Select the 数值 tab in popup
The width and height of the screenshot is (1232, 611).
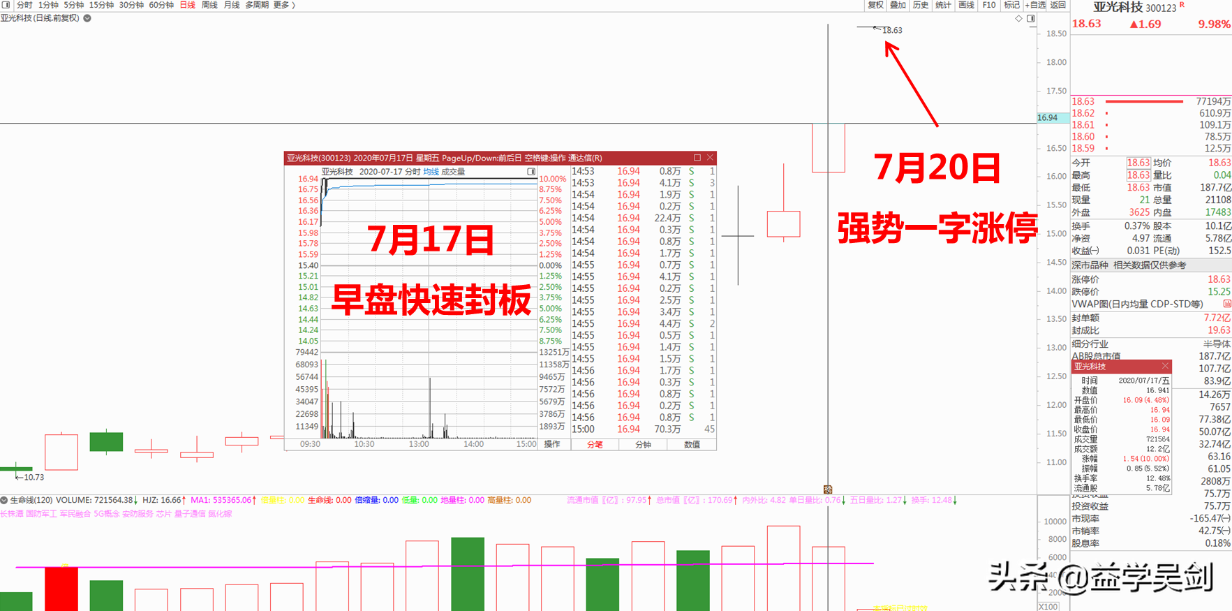[692, 445]
